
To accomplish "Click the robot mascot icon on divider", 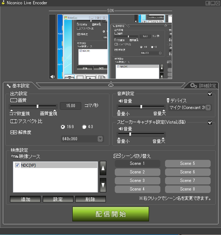I will coord(111,84).
